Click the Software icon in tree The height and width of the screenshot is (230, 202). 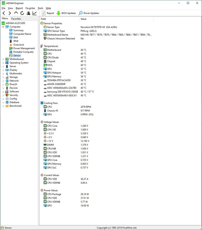tap(7, 92)
